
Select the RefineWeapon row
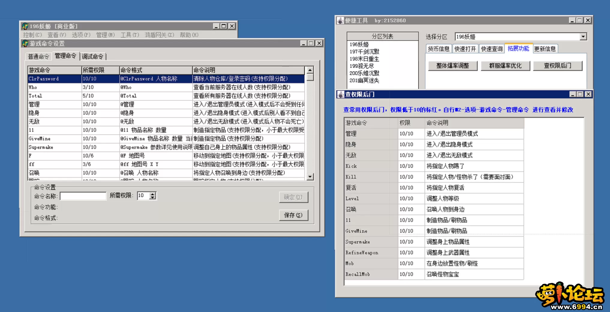pyautogui.click(x=434, y=253)
